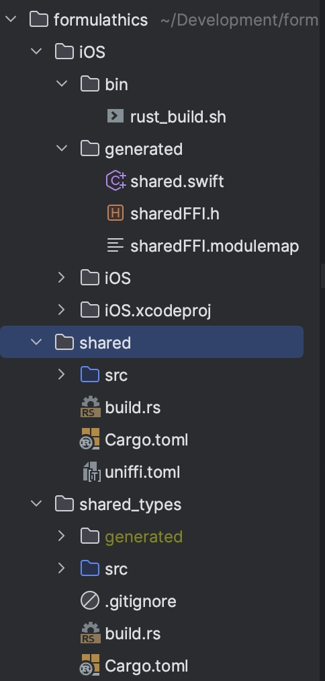Select the bottom Cargo.toml in shared_types
The image size is (325, 681).
point(146,666)
